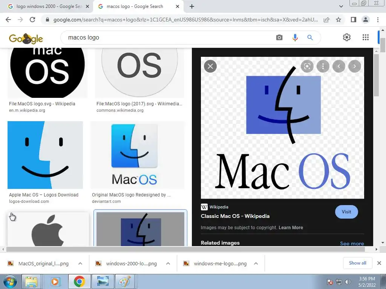Image resolution: width=386 pixels, height=289 pixels.
Task: Click File:MacOS logo.svg - Wikipedia link
Action: coord(42,104)
